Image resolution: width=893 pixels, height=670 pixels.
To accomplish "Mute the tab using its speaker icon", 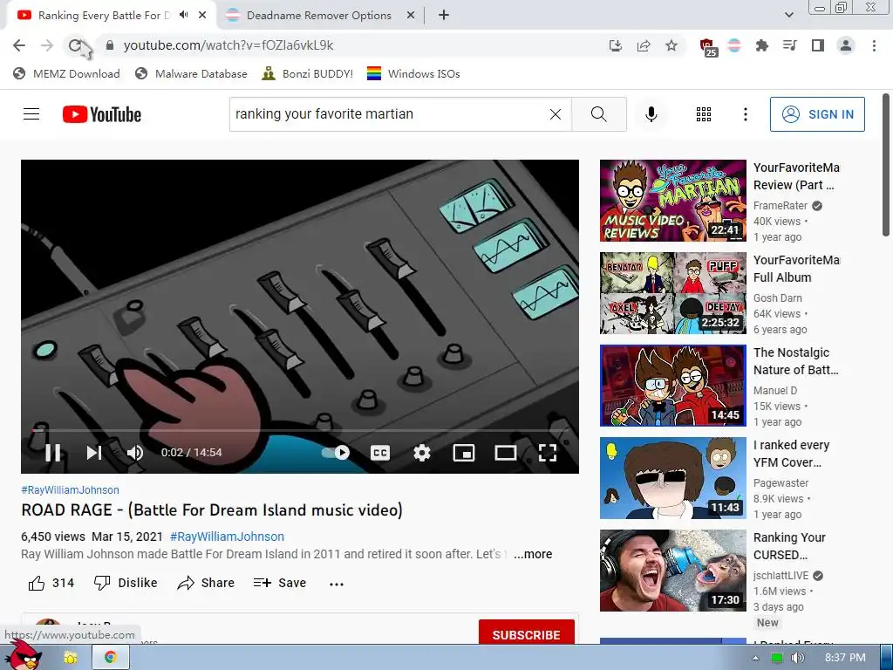I will (x=183, y=16).
